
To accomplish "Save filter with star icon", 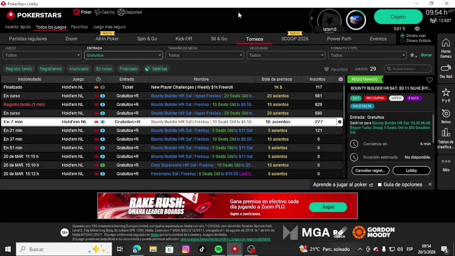I will (413, 55).
